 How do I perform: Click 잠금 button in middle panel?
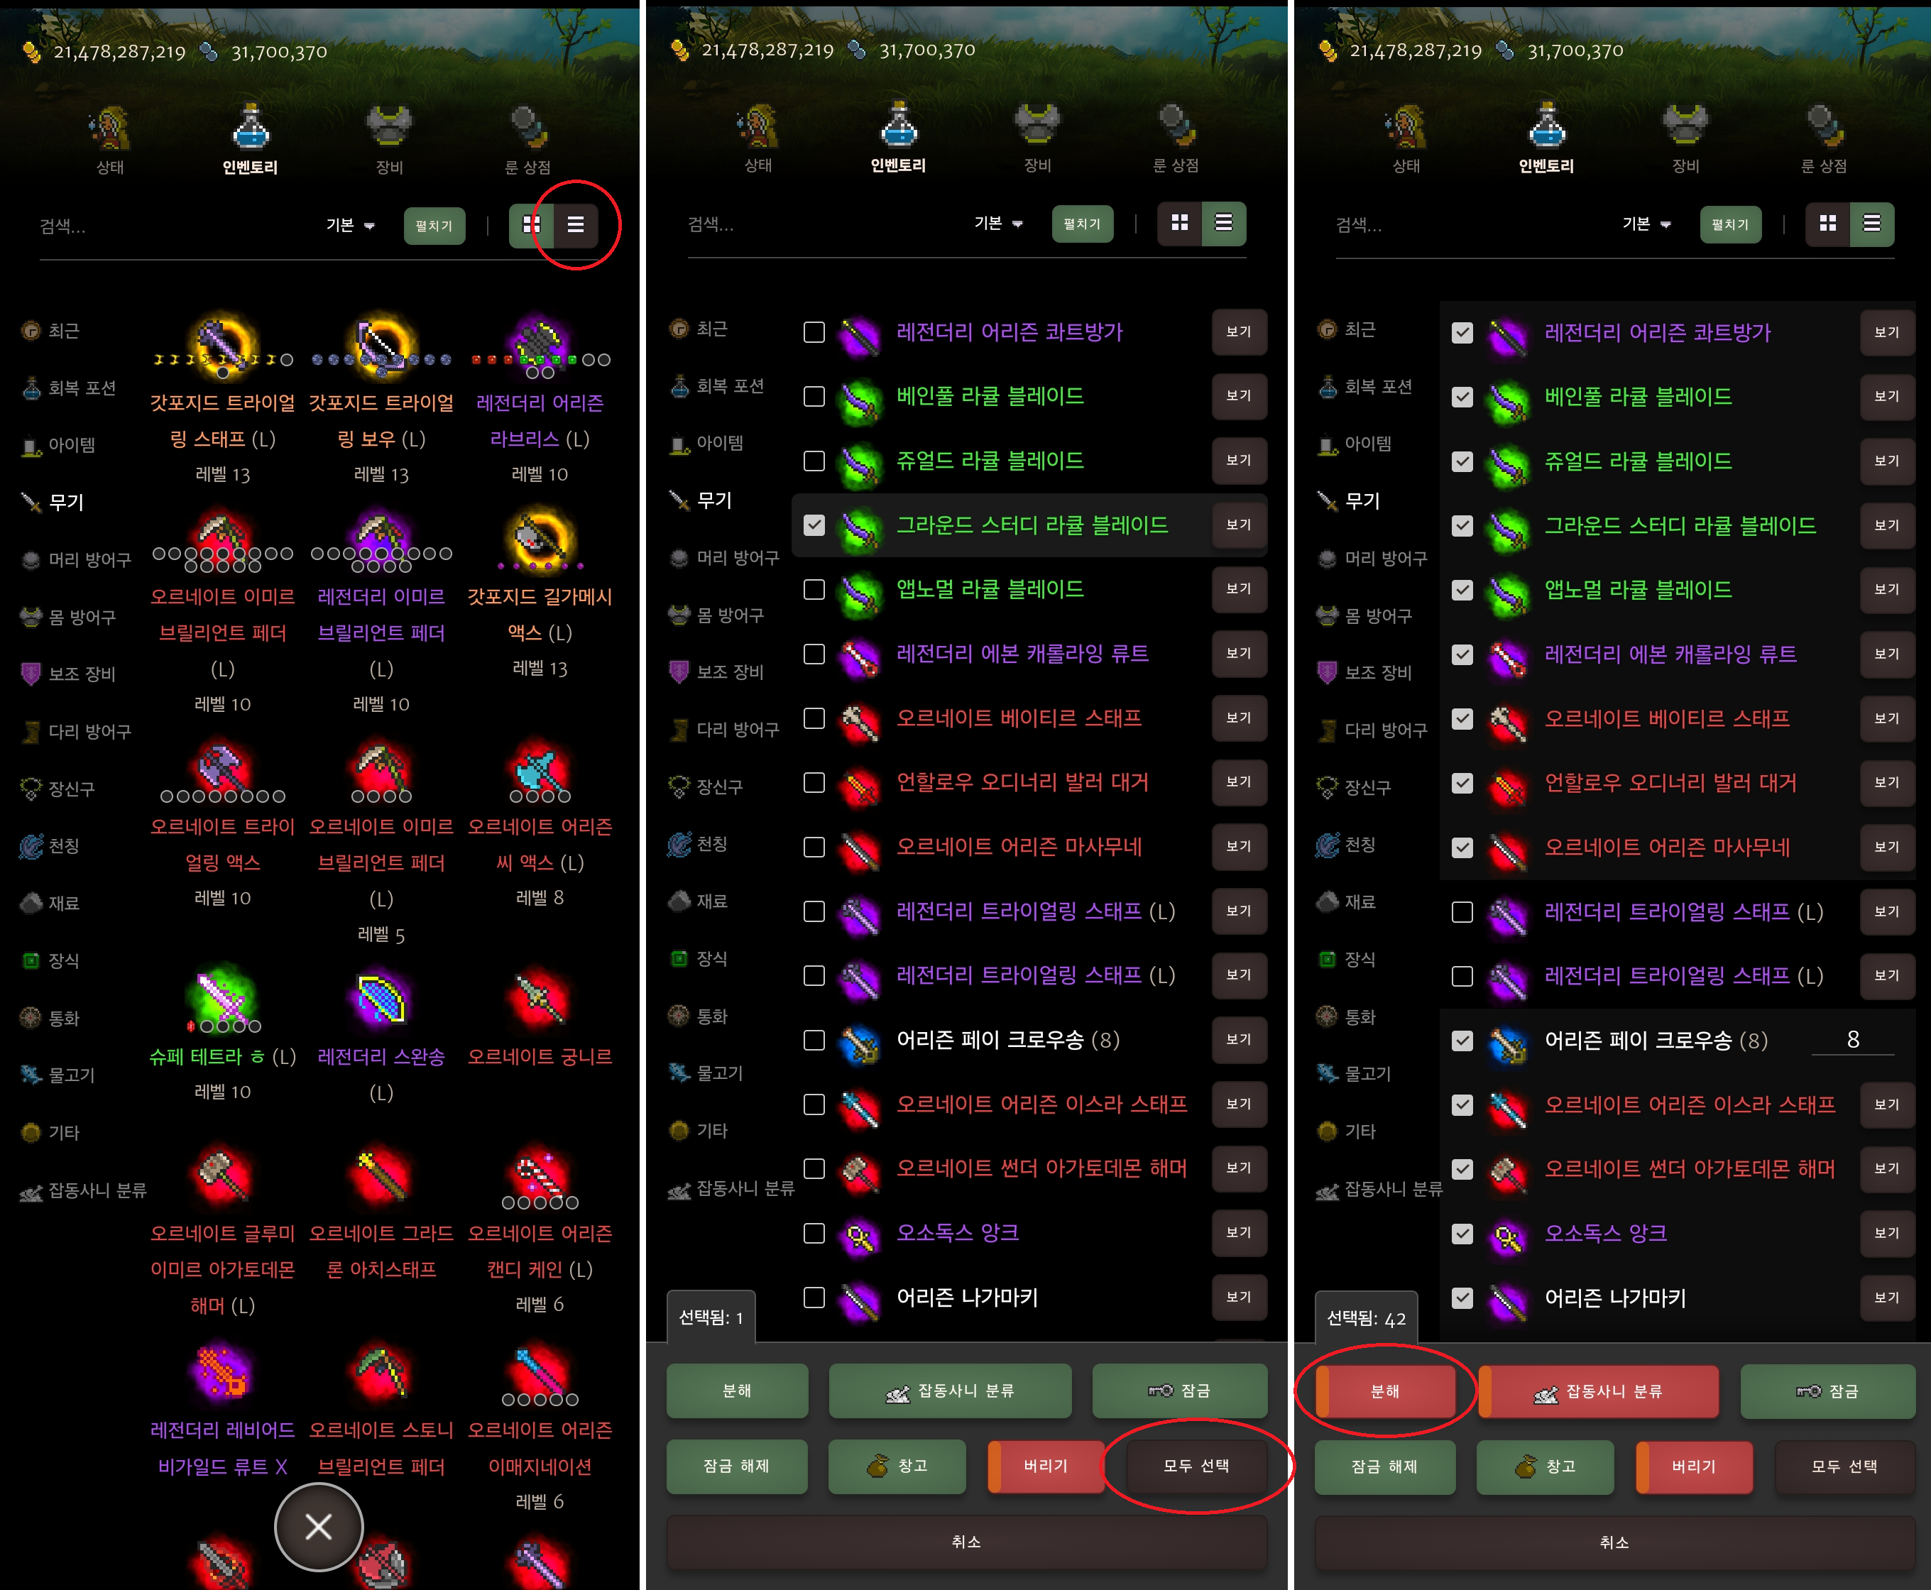[x=1180, y=1391]
